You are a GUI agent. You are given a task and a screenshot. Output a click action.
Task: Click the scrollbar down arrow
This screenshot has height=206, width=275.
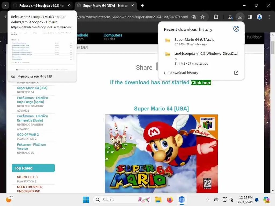(x=273, y=191)
